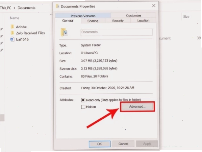Click the fourth pin icon in sidebar

click(x=2, y=50)
